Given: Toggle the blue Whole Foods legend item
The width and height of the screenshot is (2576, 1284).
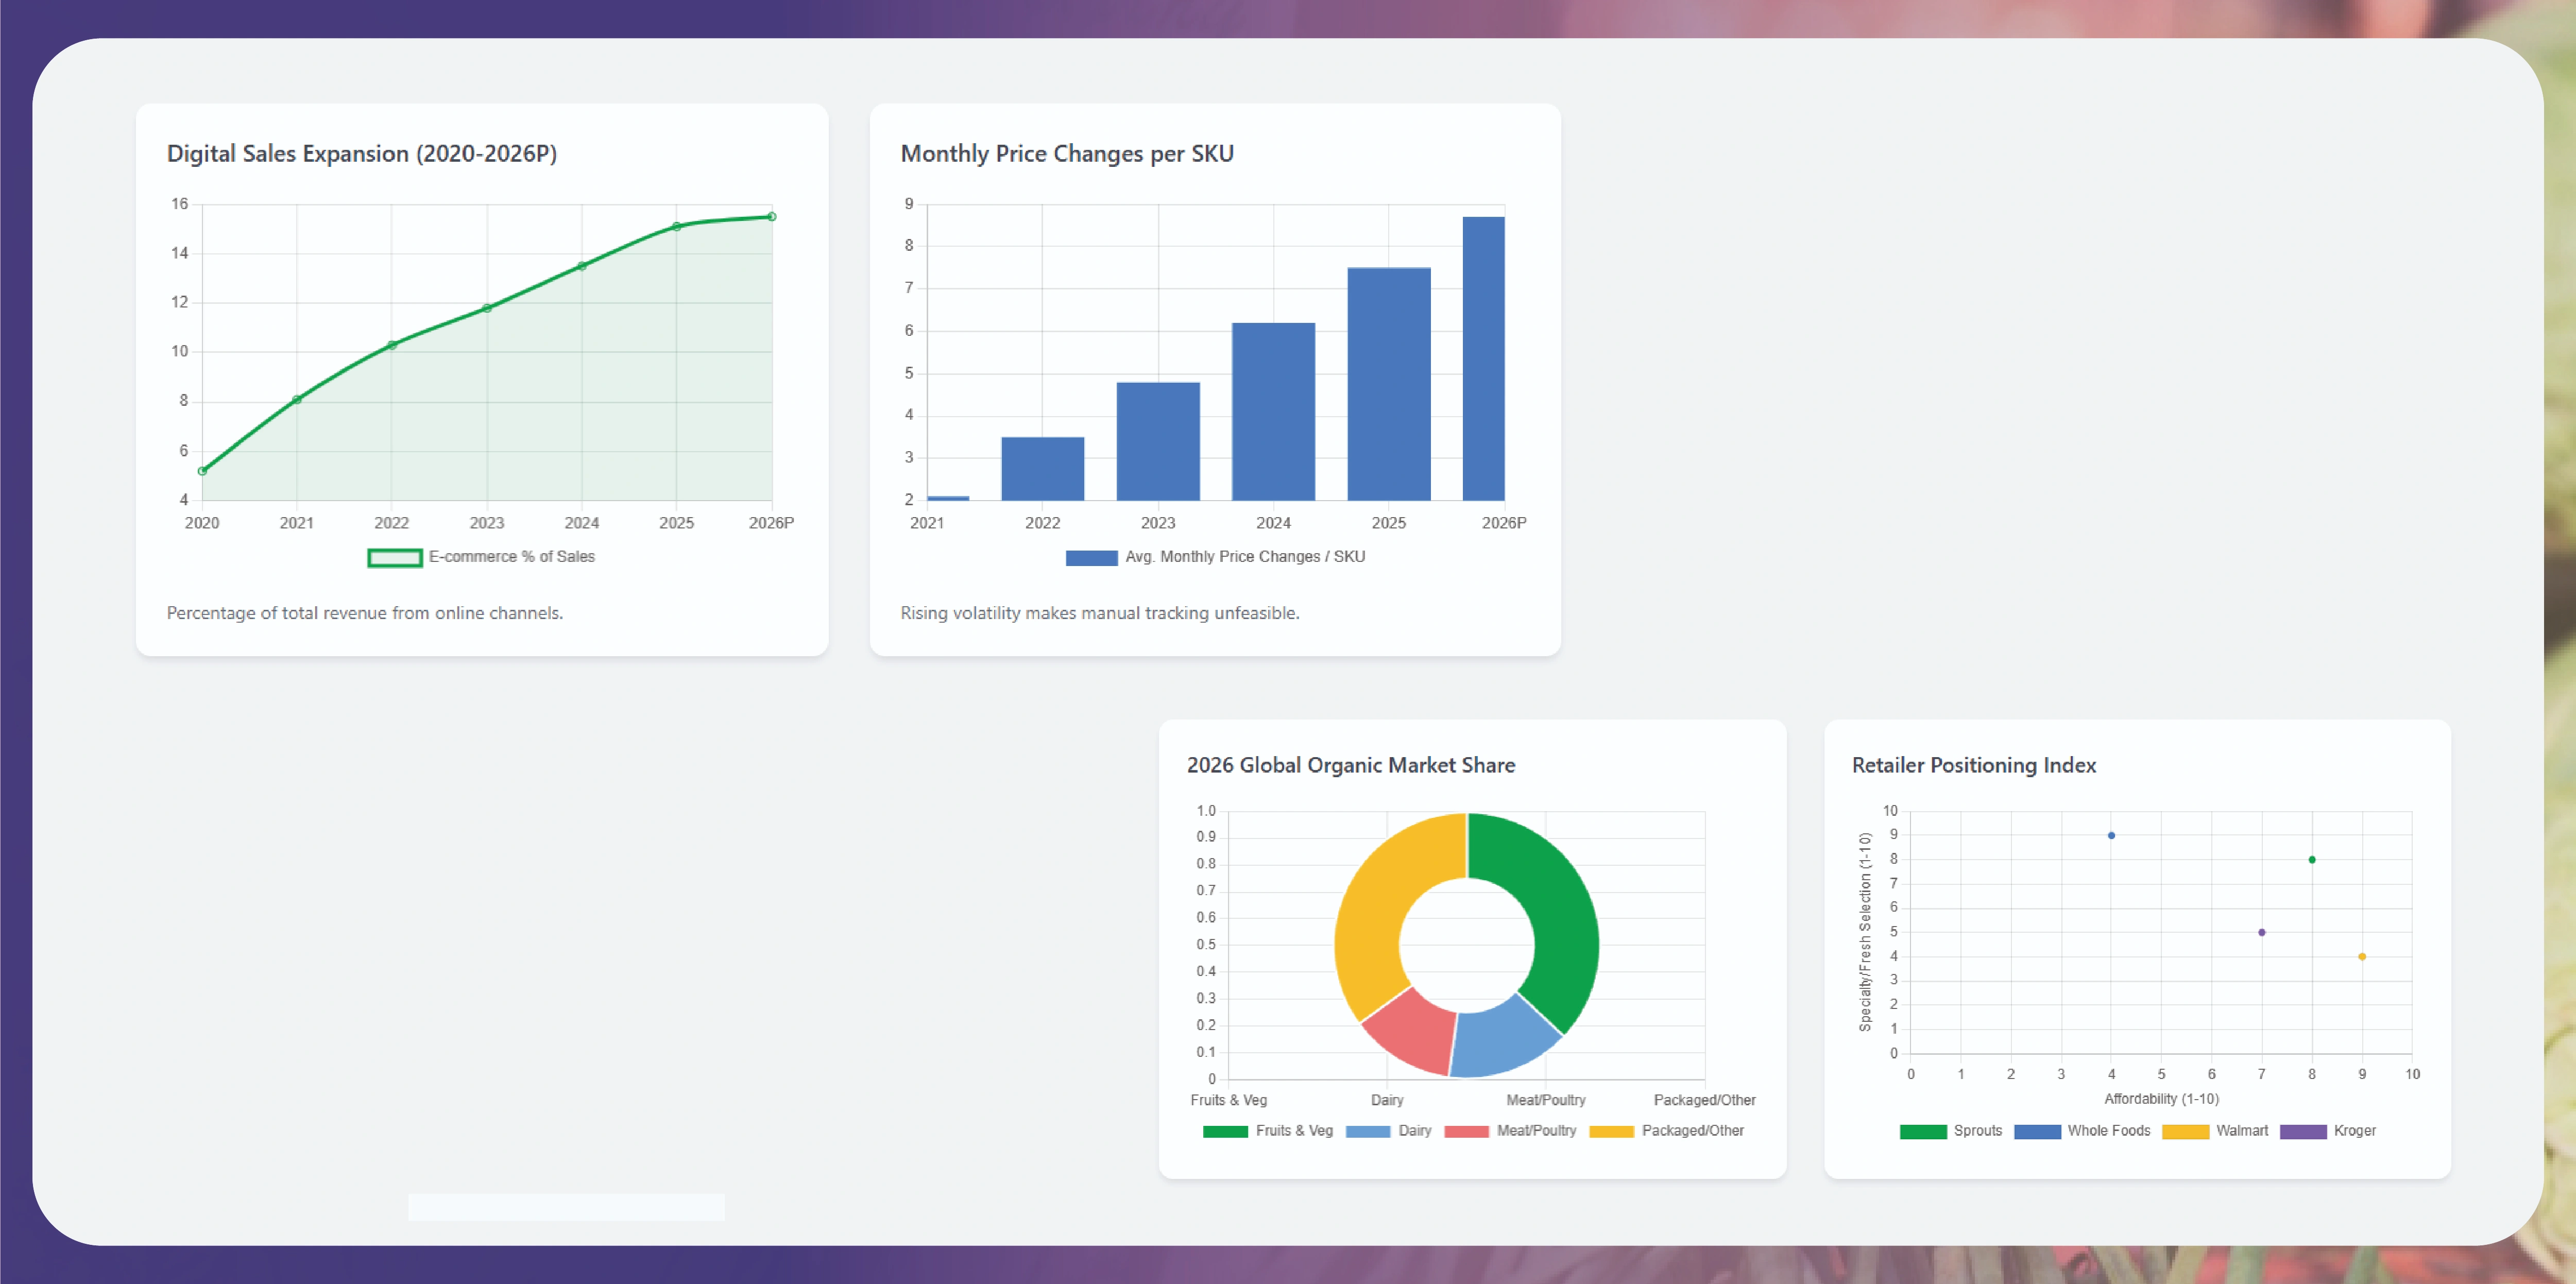Looking at the screenshot, I should point(2037,1131).
